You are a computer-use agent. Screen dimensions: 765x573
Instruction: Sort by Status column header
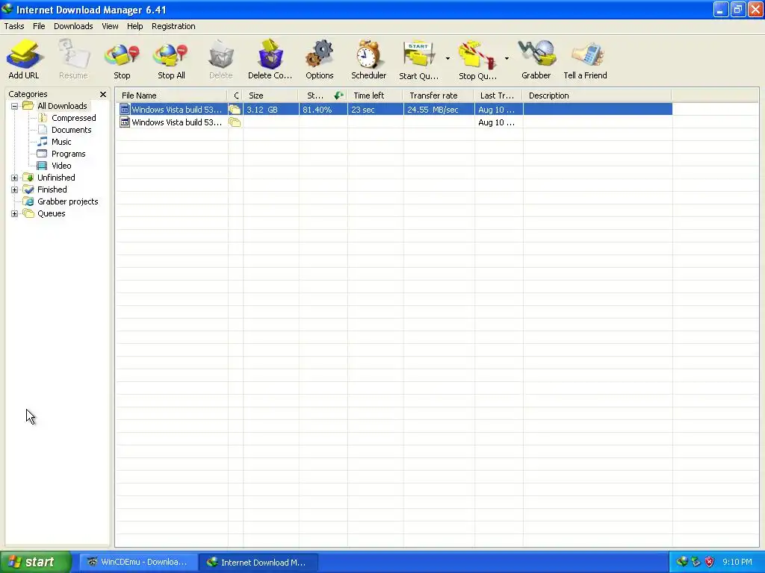323,95
